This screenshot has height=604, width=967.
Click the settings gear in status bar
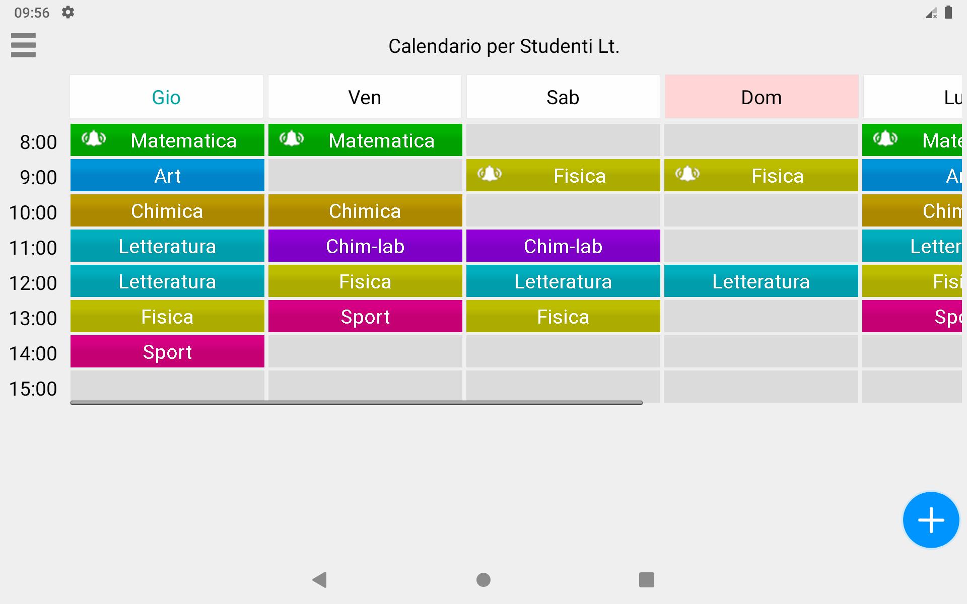(68, 12)
